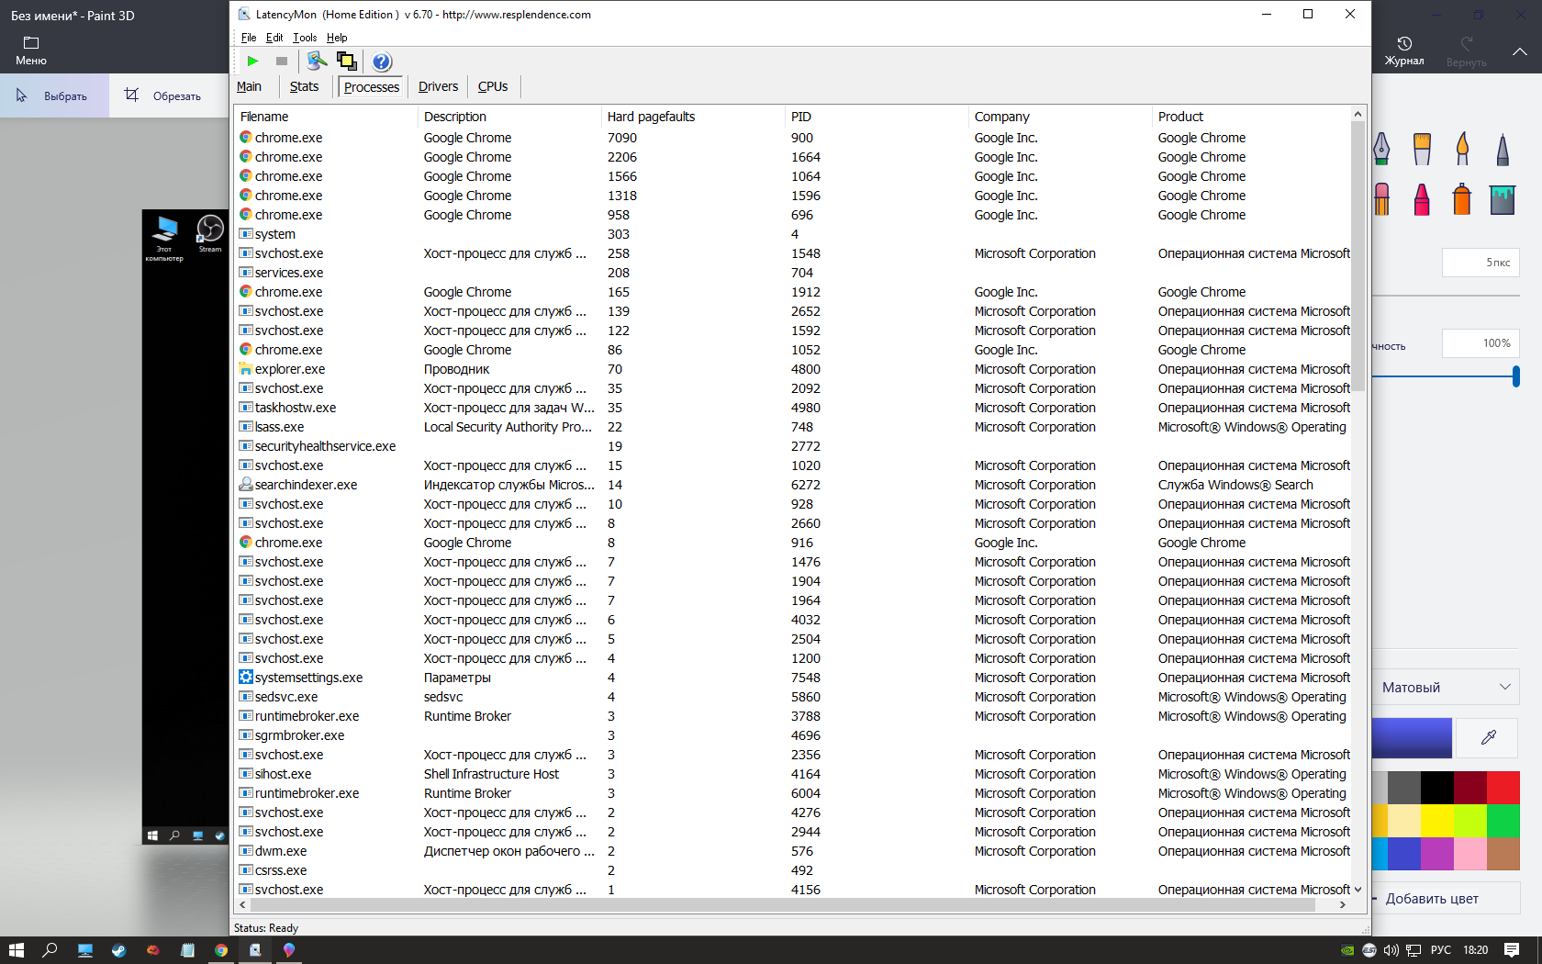
Task: Choose the teal fill bucket in Paint 3D
Action: [x=1503, y=199]
